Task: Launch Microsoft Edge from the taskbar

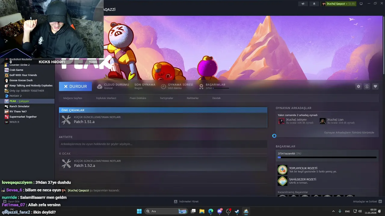Action: coord(211,211)
